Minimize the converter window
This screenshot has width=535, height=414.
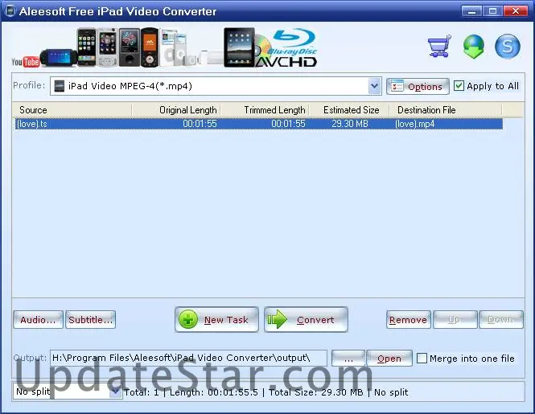point(471,11)
